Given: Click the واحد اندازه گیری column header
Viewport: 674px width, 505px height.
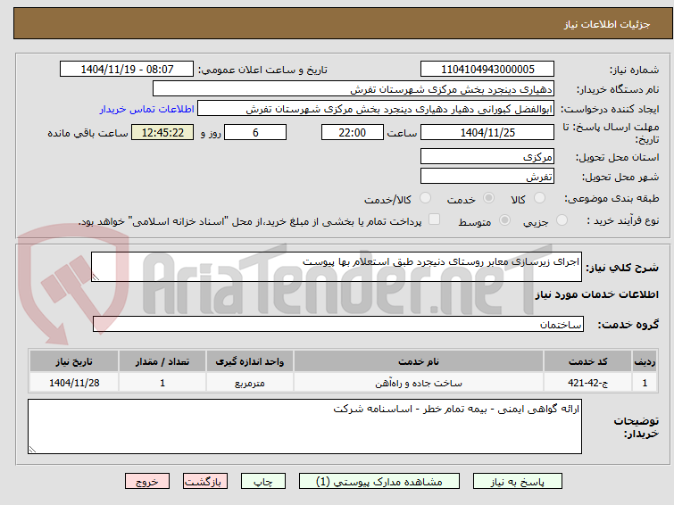Looking at the screenshot, I should [250, 361].
